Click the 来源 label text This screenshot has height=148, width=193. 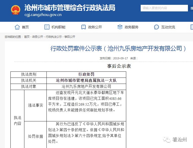click(134, 58)
